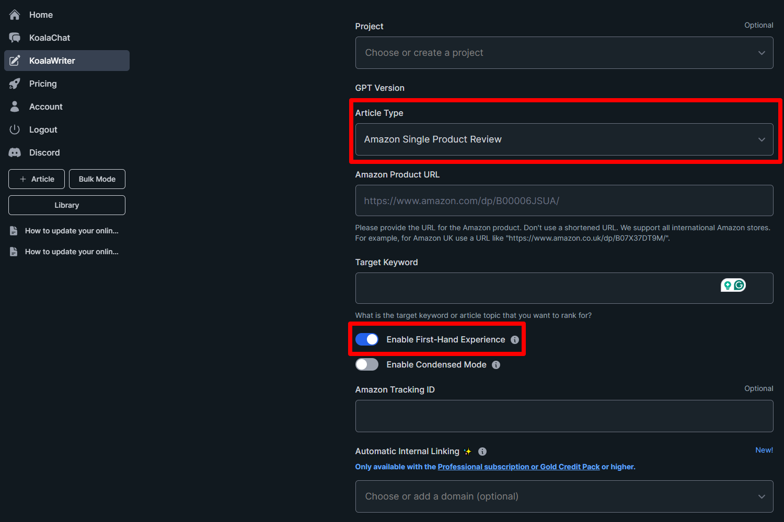Go to Account in the sidebar
The width and height of the screenshot is (784, 522).
click(46, 106)
